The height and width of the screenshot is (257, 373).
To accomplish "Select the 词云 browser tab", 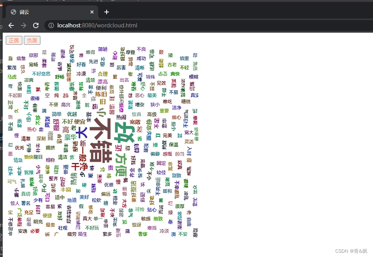I will click(x=52, y=12).
